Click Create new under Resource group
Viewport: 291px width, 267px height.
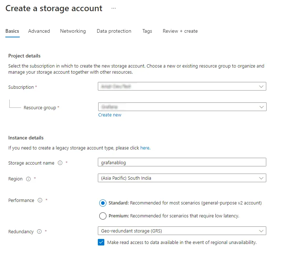pos(110,115)
